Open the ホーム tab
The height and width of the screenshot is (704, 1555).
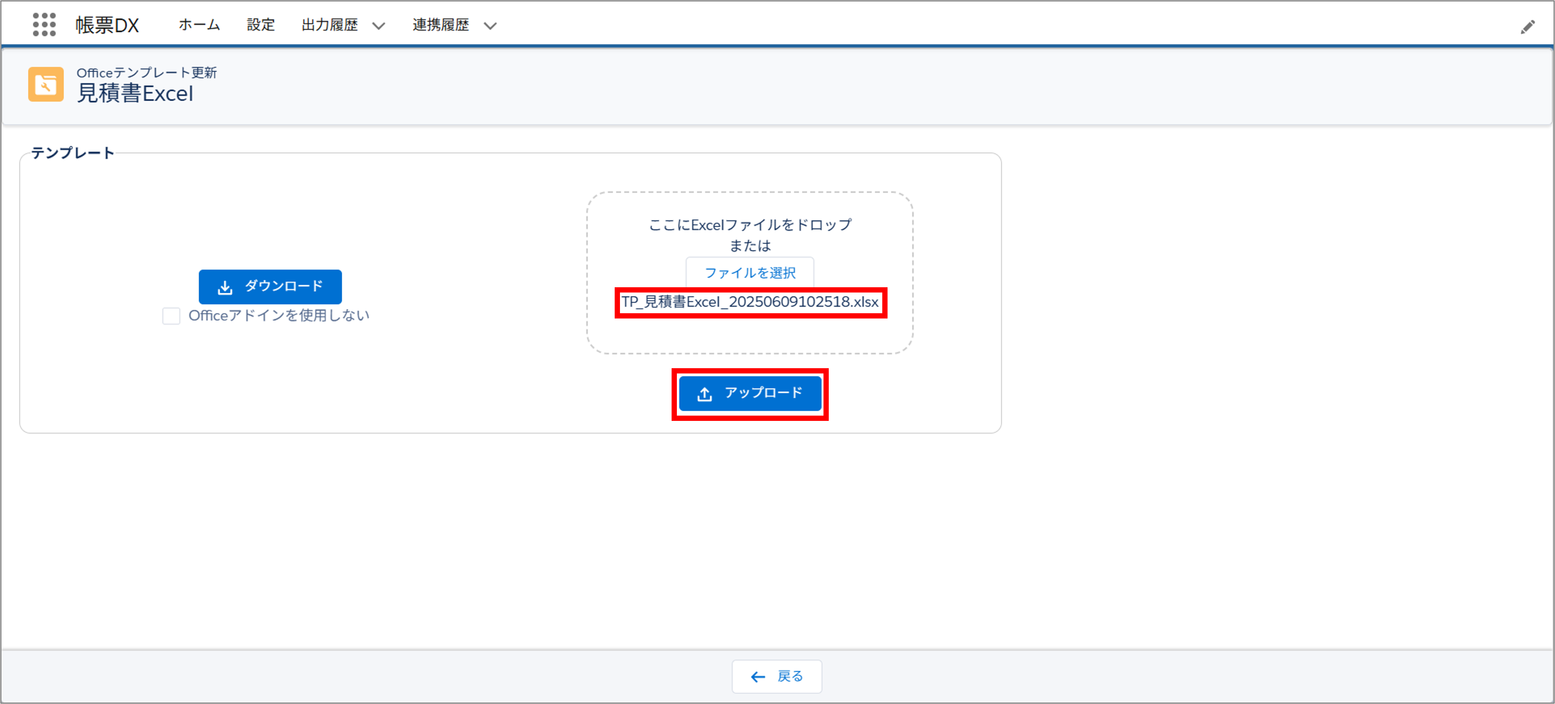point(199,25)
